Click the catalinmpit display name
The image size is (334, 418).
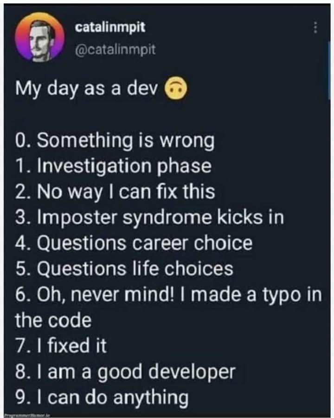(110, 27)
